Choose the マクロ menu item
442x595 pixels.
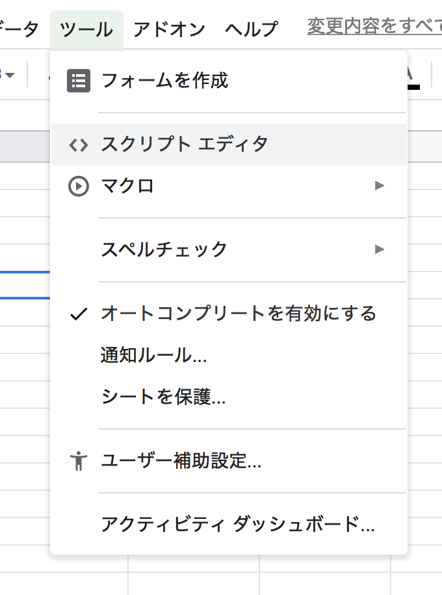pyautogui.click(x=229, y=186)
